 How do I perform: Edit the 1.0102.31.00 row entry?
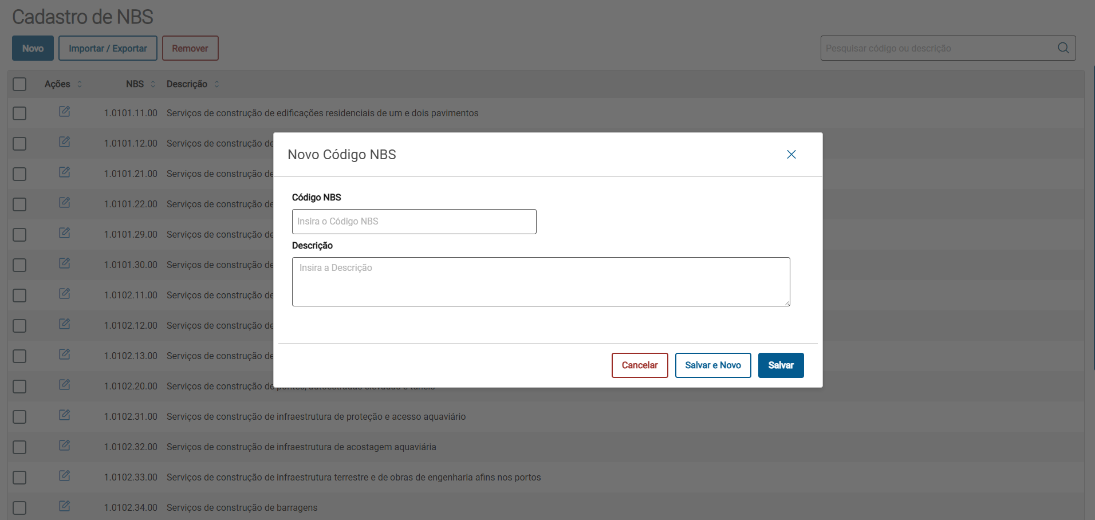pos(64,415)
